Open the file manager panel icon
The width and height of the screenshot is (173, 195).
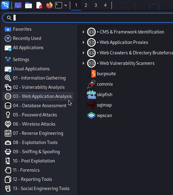(x=29, y=5)
